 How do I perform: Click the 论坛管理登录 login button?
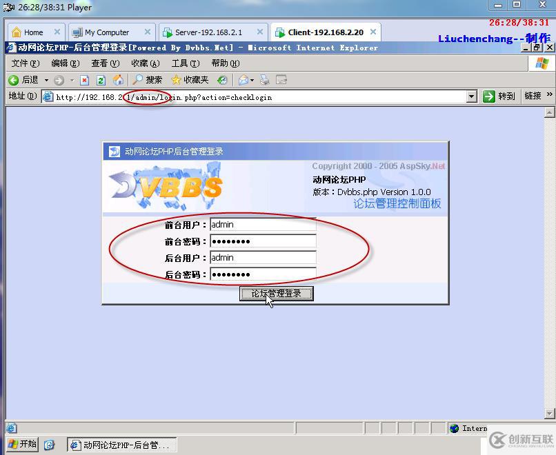point(276,294)
